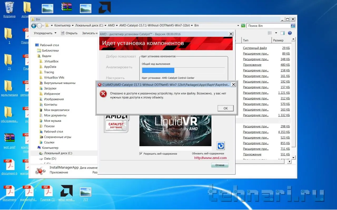
Task: Close the AMD Catalyst installer window
Action: [x=231, y=34]
